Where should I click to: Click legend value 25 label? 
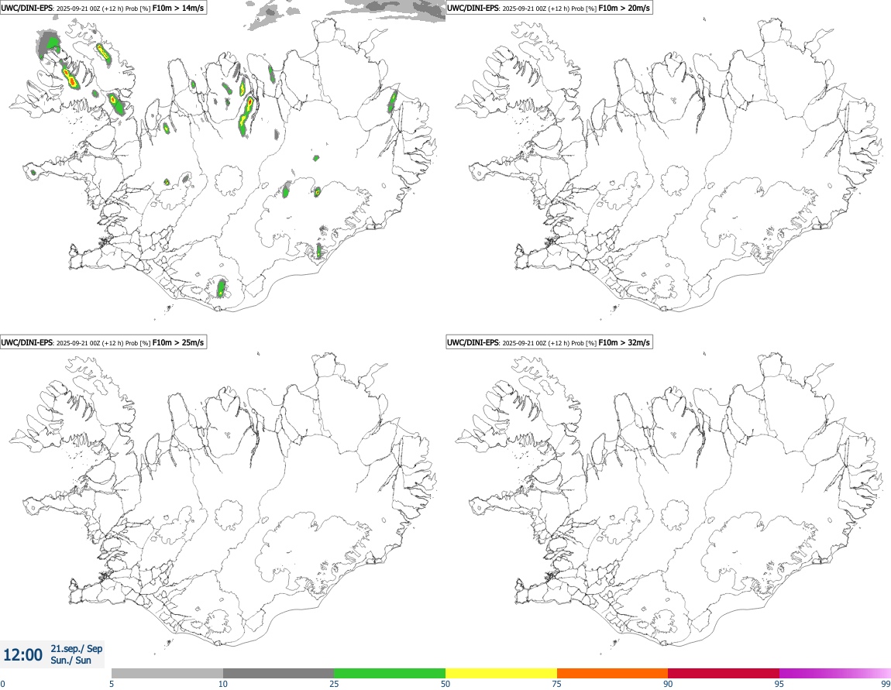pyautogui.click(x=334, y=685)
